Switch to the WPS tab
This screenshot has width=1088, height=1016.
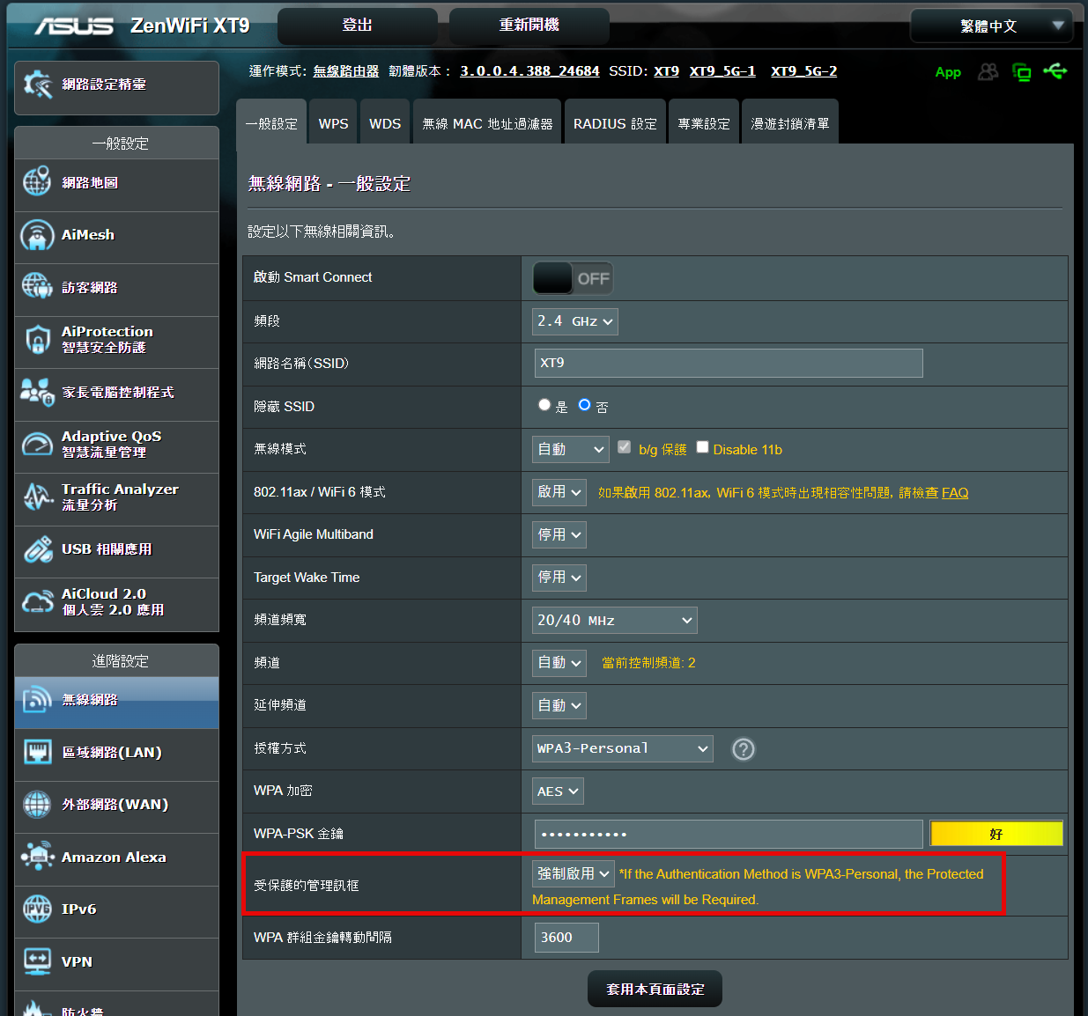point(333,124)
